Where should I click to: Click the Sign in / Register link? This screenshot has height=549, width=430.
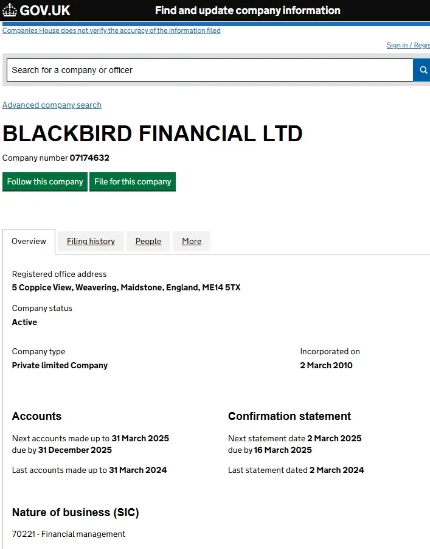click(x=408, y=45)
